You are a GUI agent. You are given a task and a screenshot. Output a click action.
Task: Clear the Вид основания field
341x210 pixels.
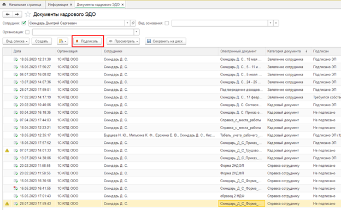(x=276, y=23)
